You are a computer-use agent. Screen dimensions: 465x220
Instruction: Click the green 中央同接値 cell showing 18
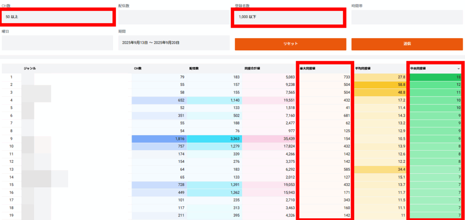pos(436,77)
